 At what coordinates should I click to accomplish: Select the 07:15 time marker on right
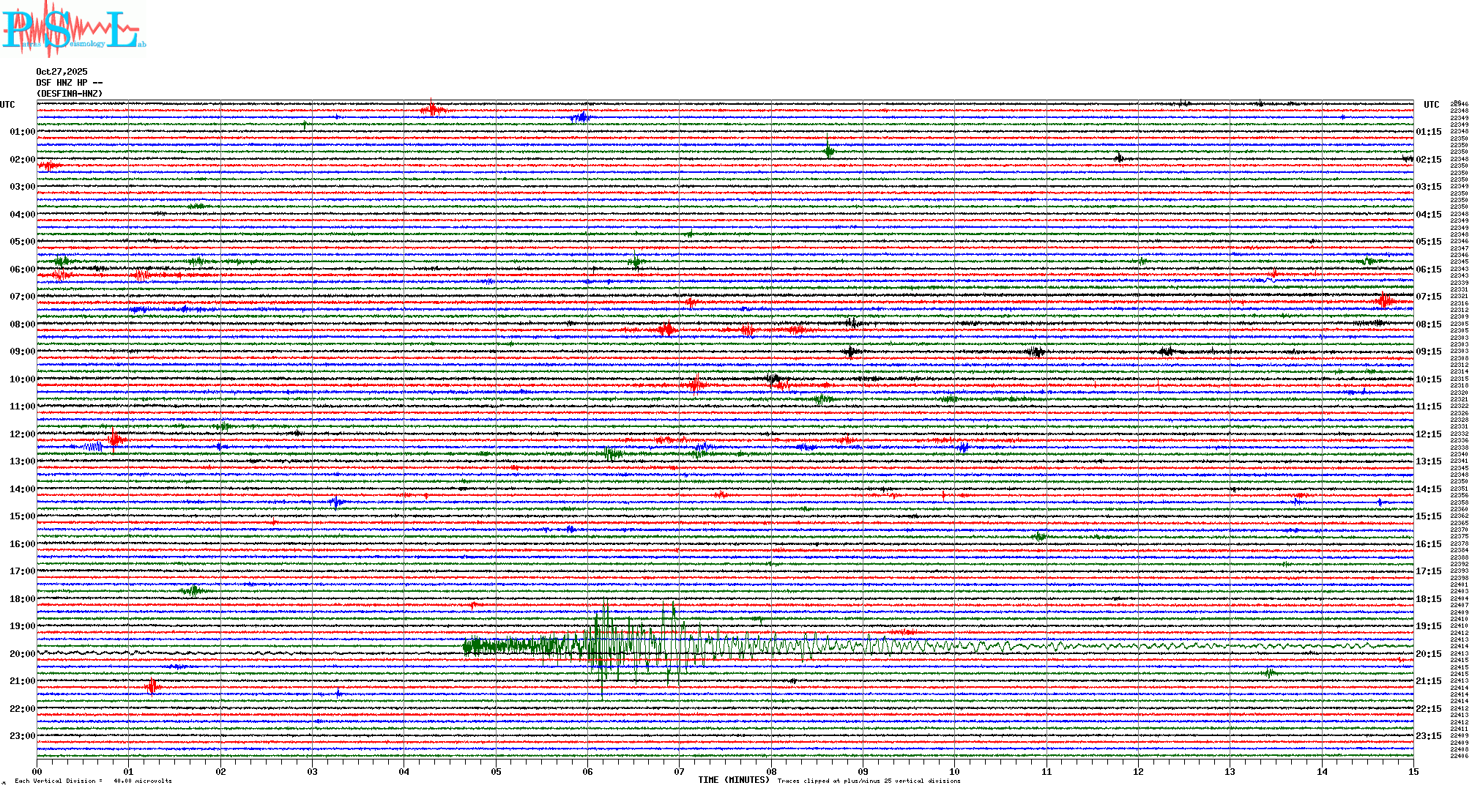(x=1428, y=297)
